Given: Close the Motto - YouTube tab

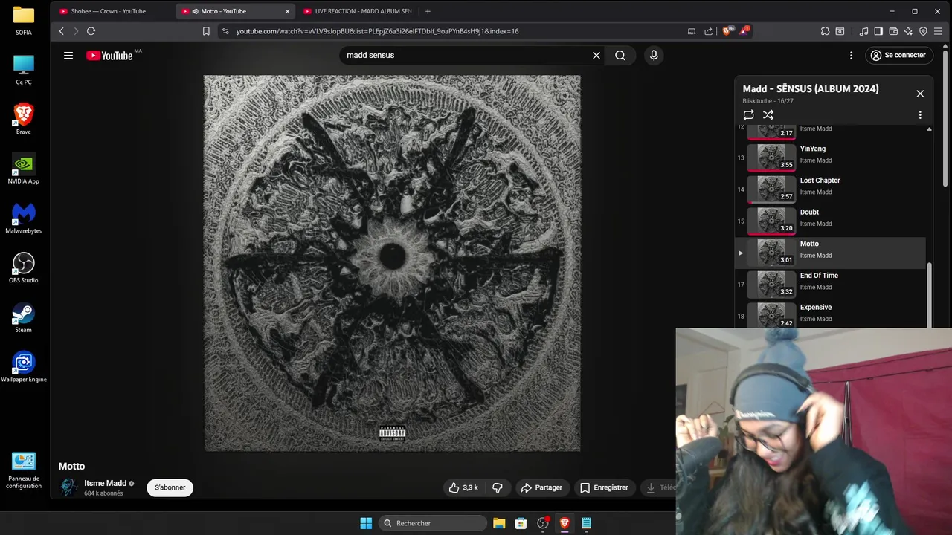Looking at the screenshot, I should point(288,11).
